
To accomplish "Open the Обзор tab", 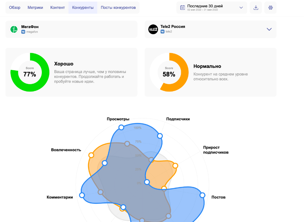I will (x=15, y=8).
